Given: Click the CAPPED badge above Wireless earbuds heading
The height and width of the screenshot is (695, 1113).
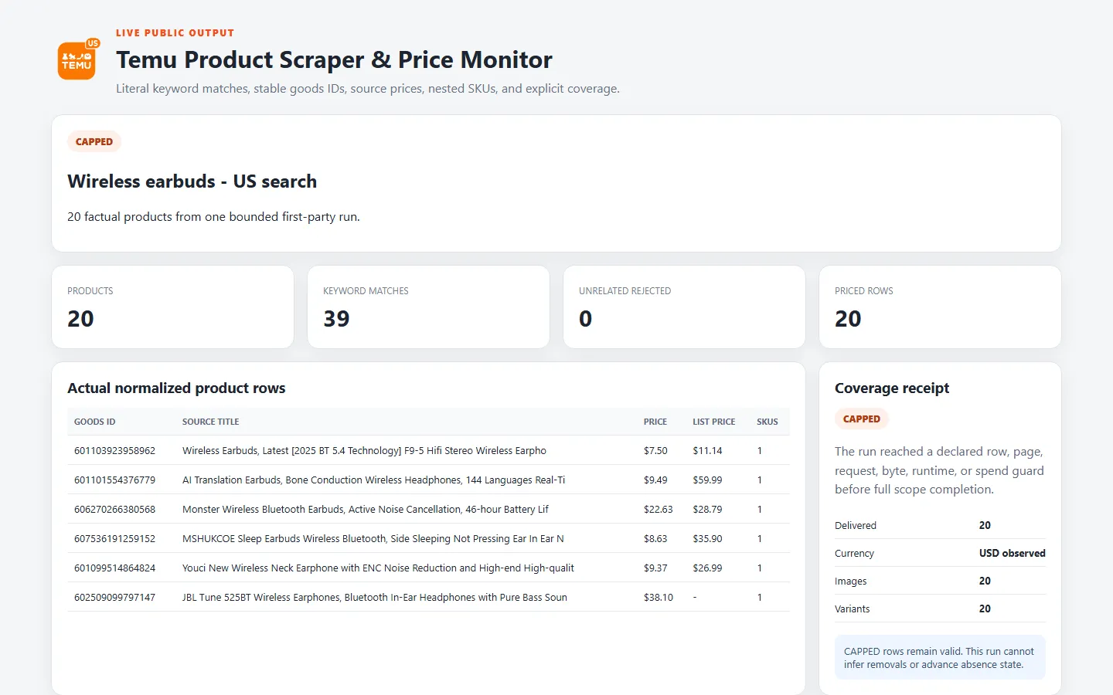Looking at the screenshot, I should 94,141.
